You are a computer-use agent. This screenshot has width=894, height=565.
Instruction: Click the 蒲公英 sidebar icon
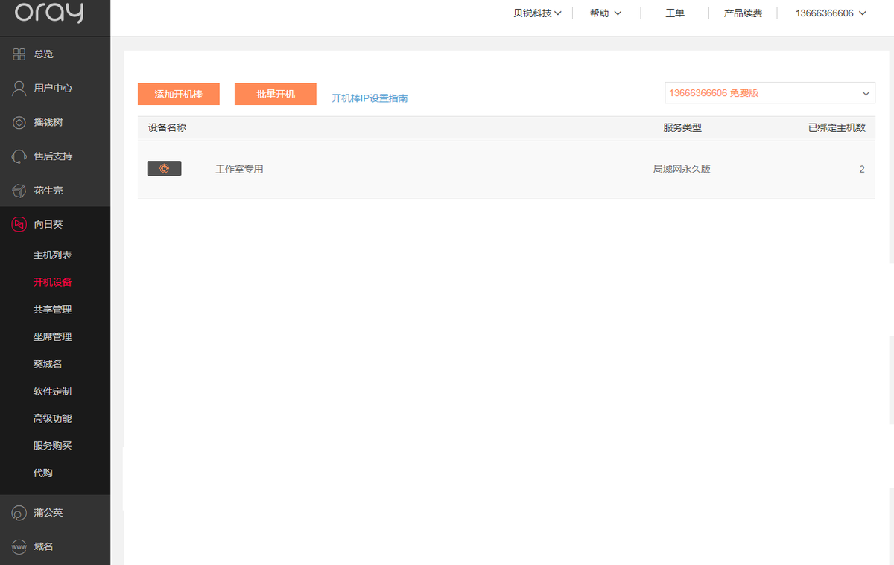tap(19, 513)
